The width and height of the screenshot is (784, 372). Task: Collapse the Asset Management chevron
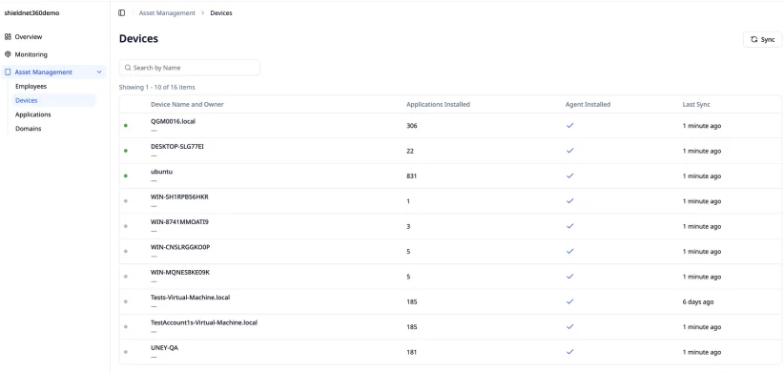99,72
